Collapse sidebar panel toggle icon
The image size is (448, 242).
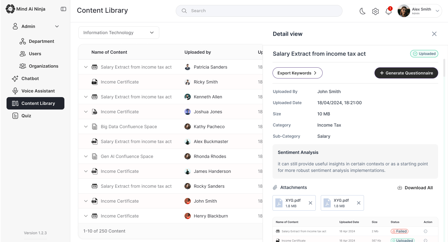pos(63,9)
